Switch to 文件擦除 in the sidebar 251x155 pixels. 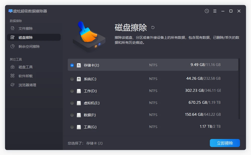26,28
